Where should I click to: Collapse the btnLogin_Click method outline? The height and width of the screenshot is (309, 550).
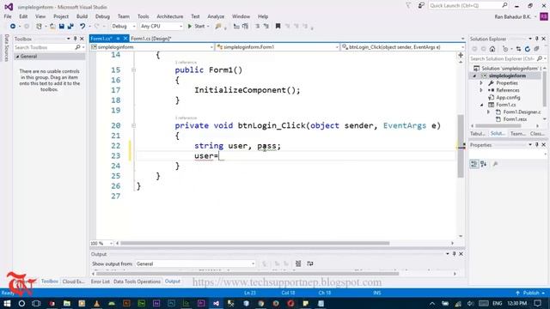134,125
